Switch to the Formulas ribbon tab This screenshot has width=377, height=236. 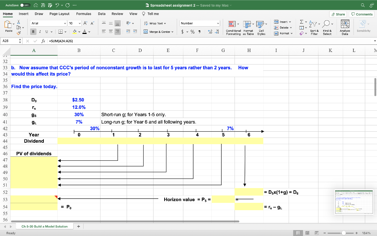coord(84,13)
